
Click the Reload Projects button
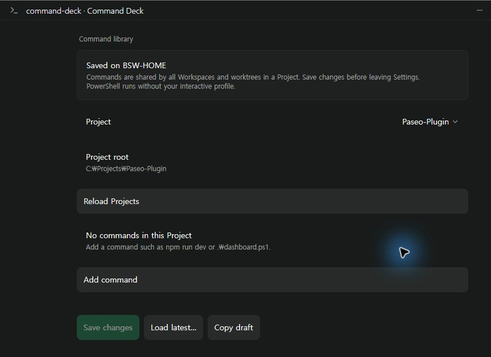point(273,201)
